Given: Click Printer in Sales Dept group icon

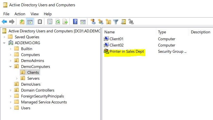Looking at the screenshot, I should coord(106,51).
